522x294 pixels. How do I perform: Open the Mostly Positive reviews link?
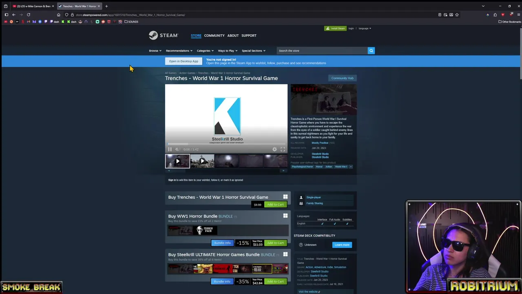pos(320,143)
